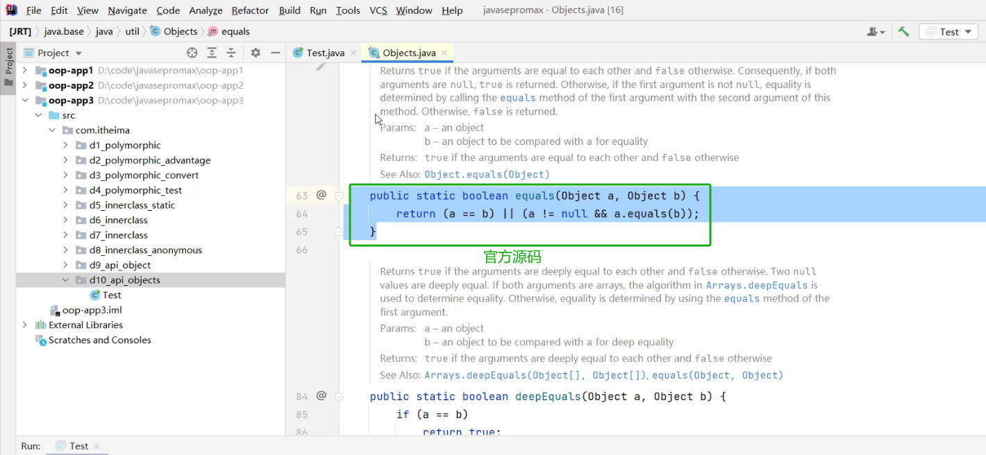Select Scratches and Consoles
Screen dimensions: 986x455
[x=99, y=340]
